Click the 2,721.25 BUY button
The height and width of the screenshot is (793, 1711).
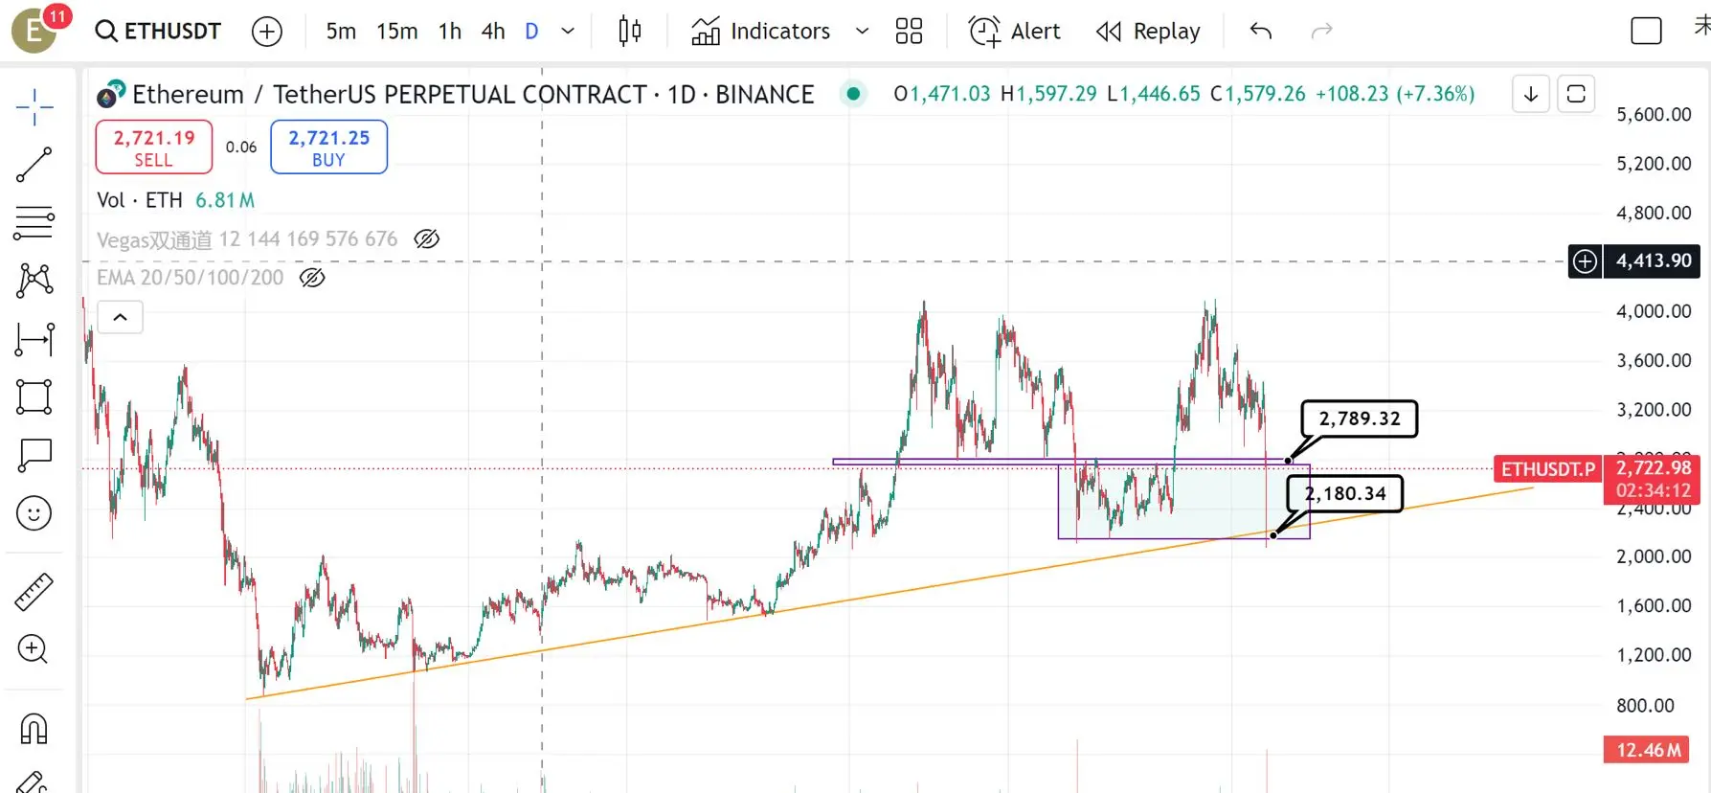(x=328, y=147)
